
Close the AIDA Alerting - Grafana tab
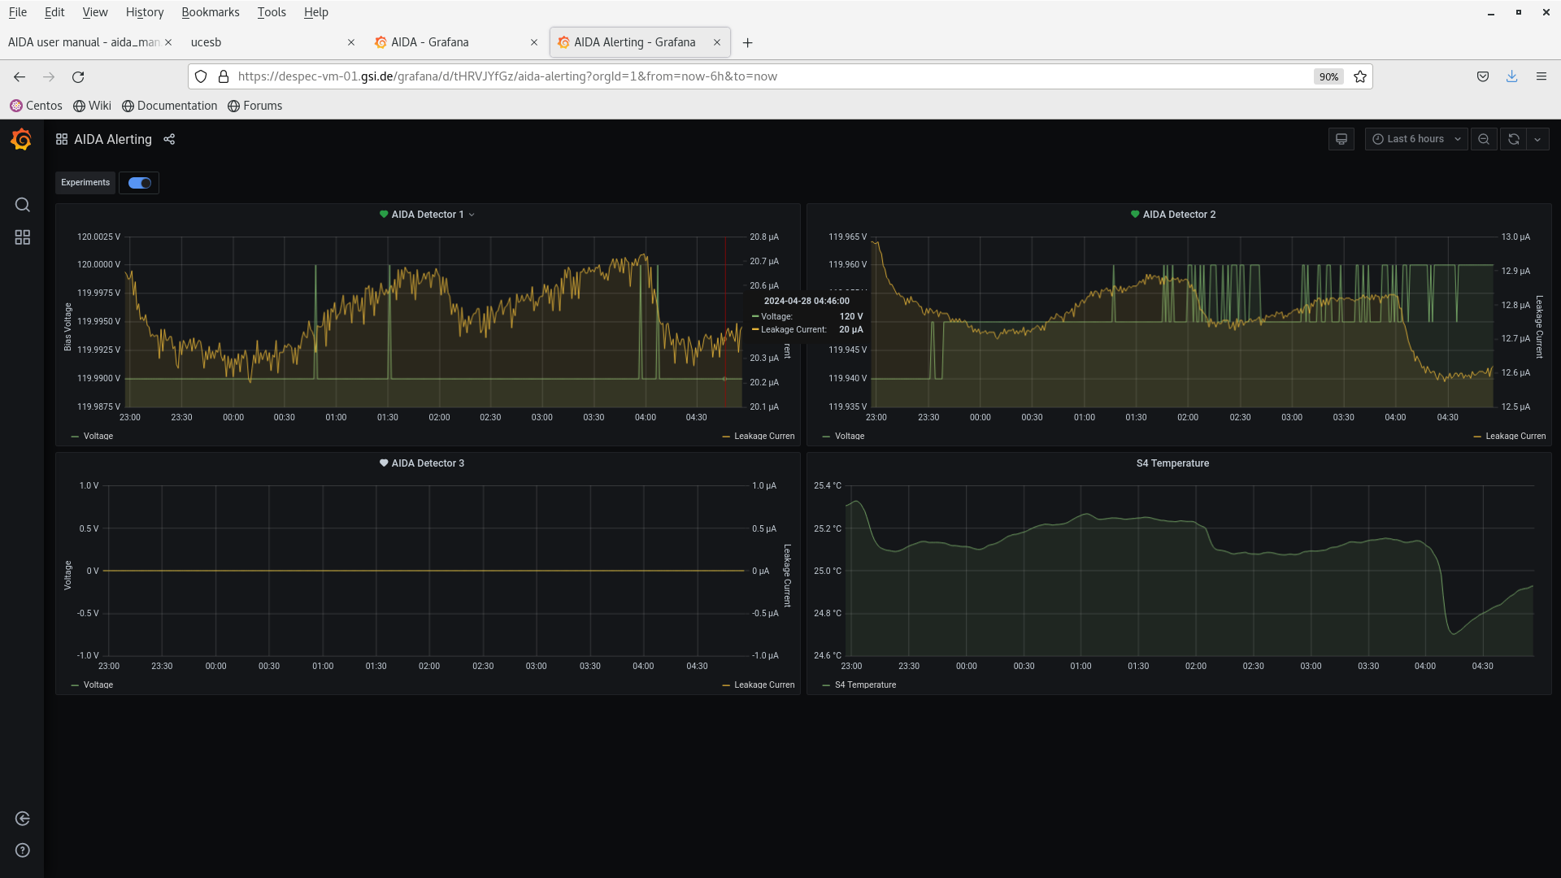coord(717,42)
